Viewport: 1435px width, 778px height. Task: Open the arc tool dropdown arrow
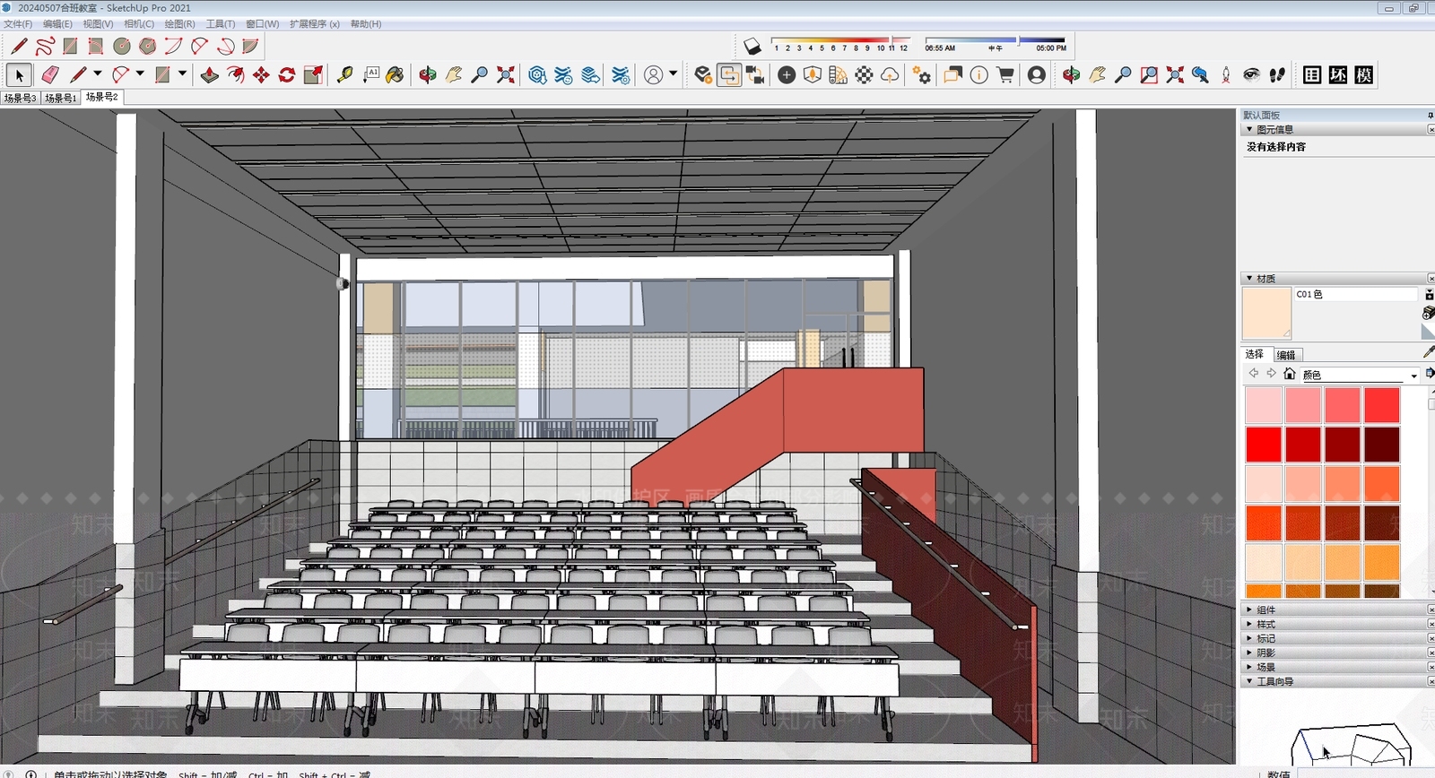coord(140,74)
